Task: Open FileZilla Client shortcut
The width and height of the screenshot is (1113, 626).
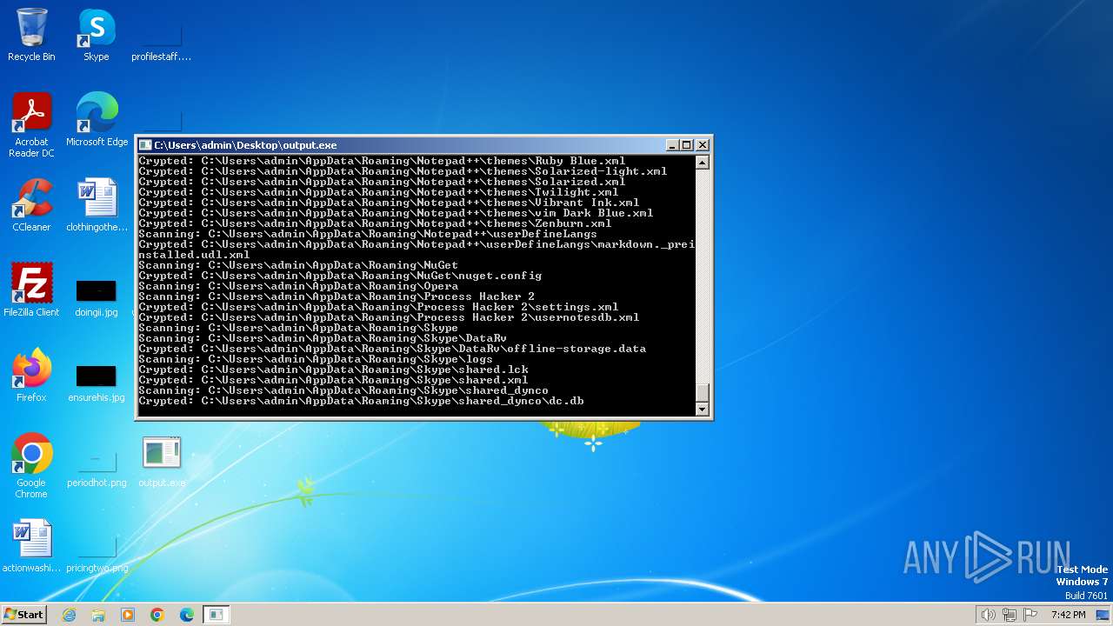Action: pos(31,290)
